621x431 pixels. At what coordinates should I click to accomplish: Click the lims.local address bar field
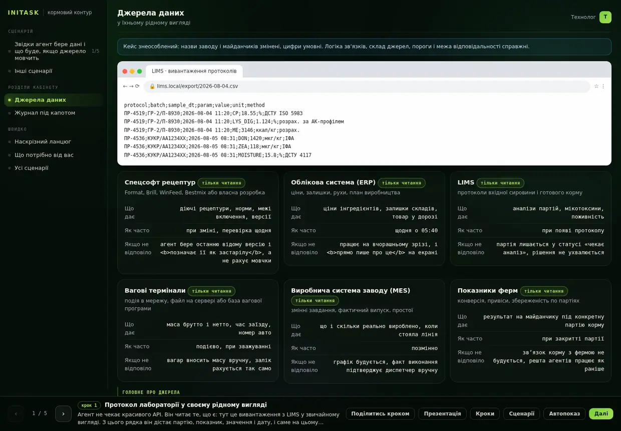point(367,86)
